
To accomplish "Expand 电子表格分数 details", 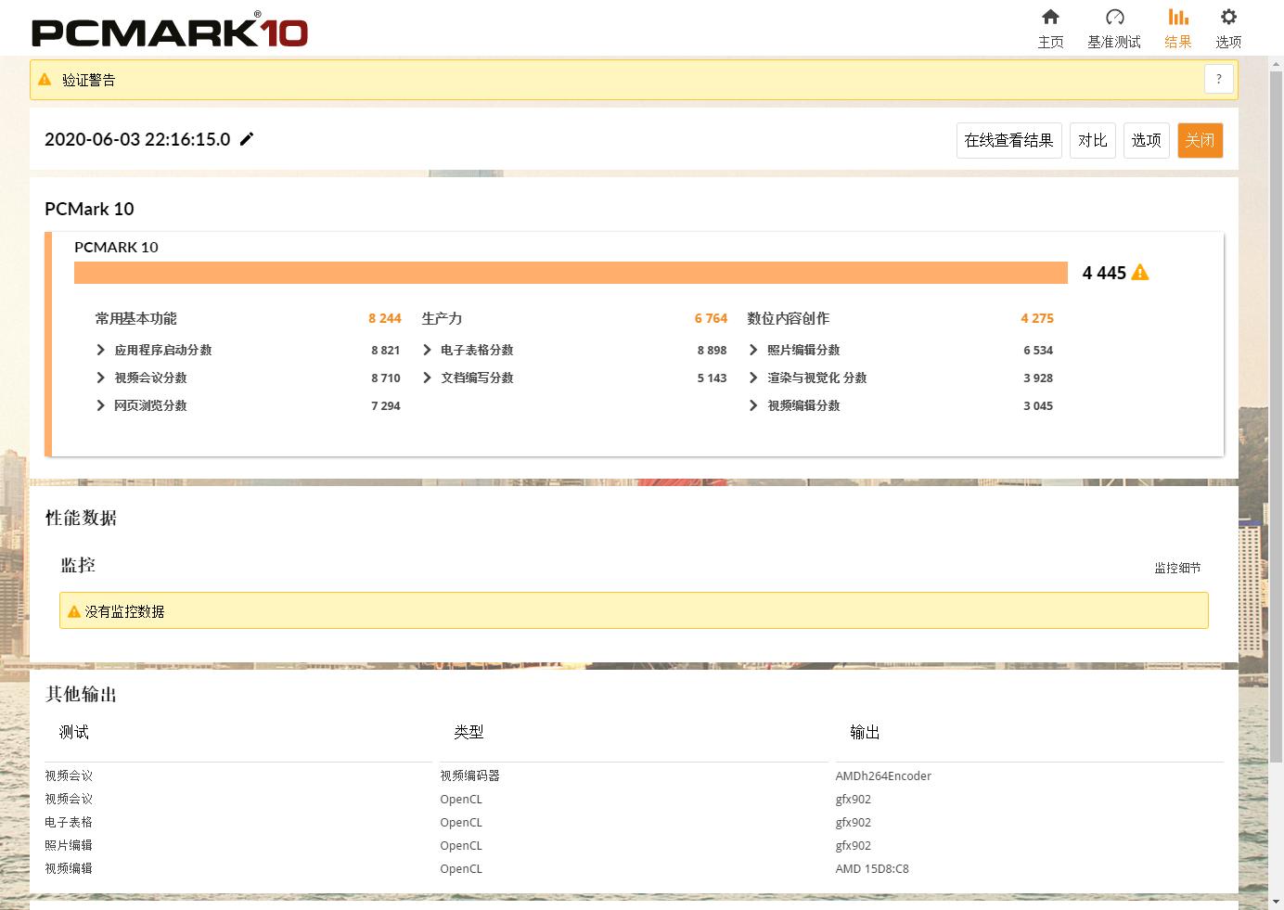I will (427, 350).
